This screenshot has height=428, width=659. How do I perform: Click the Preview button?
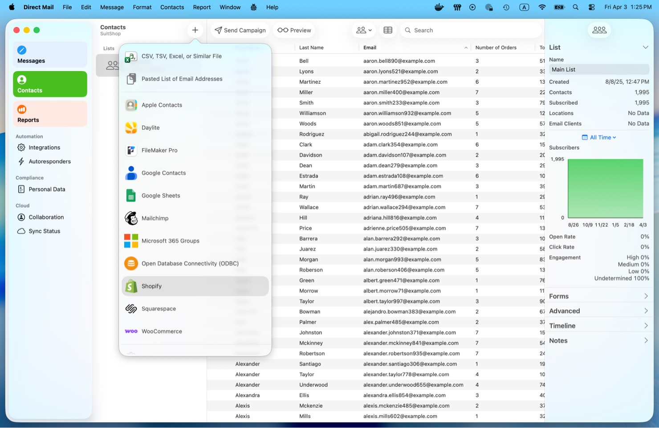click(294, 30)
